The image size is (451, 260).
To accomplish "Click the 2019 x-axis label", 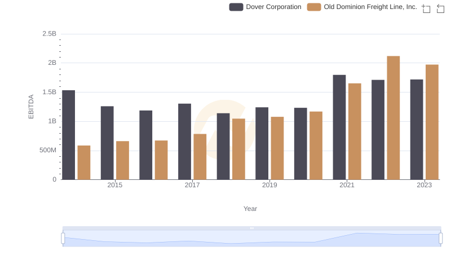I will click(269, 185).
